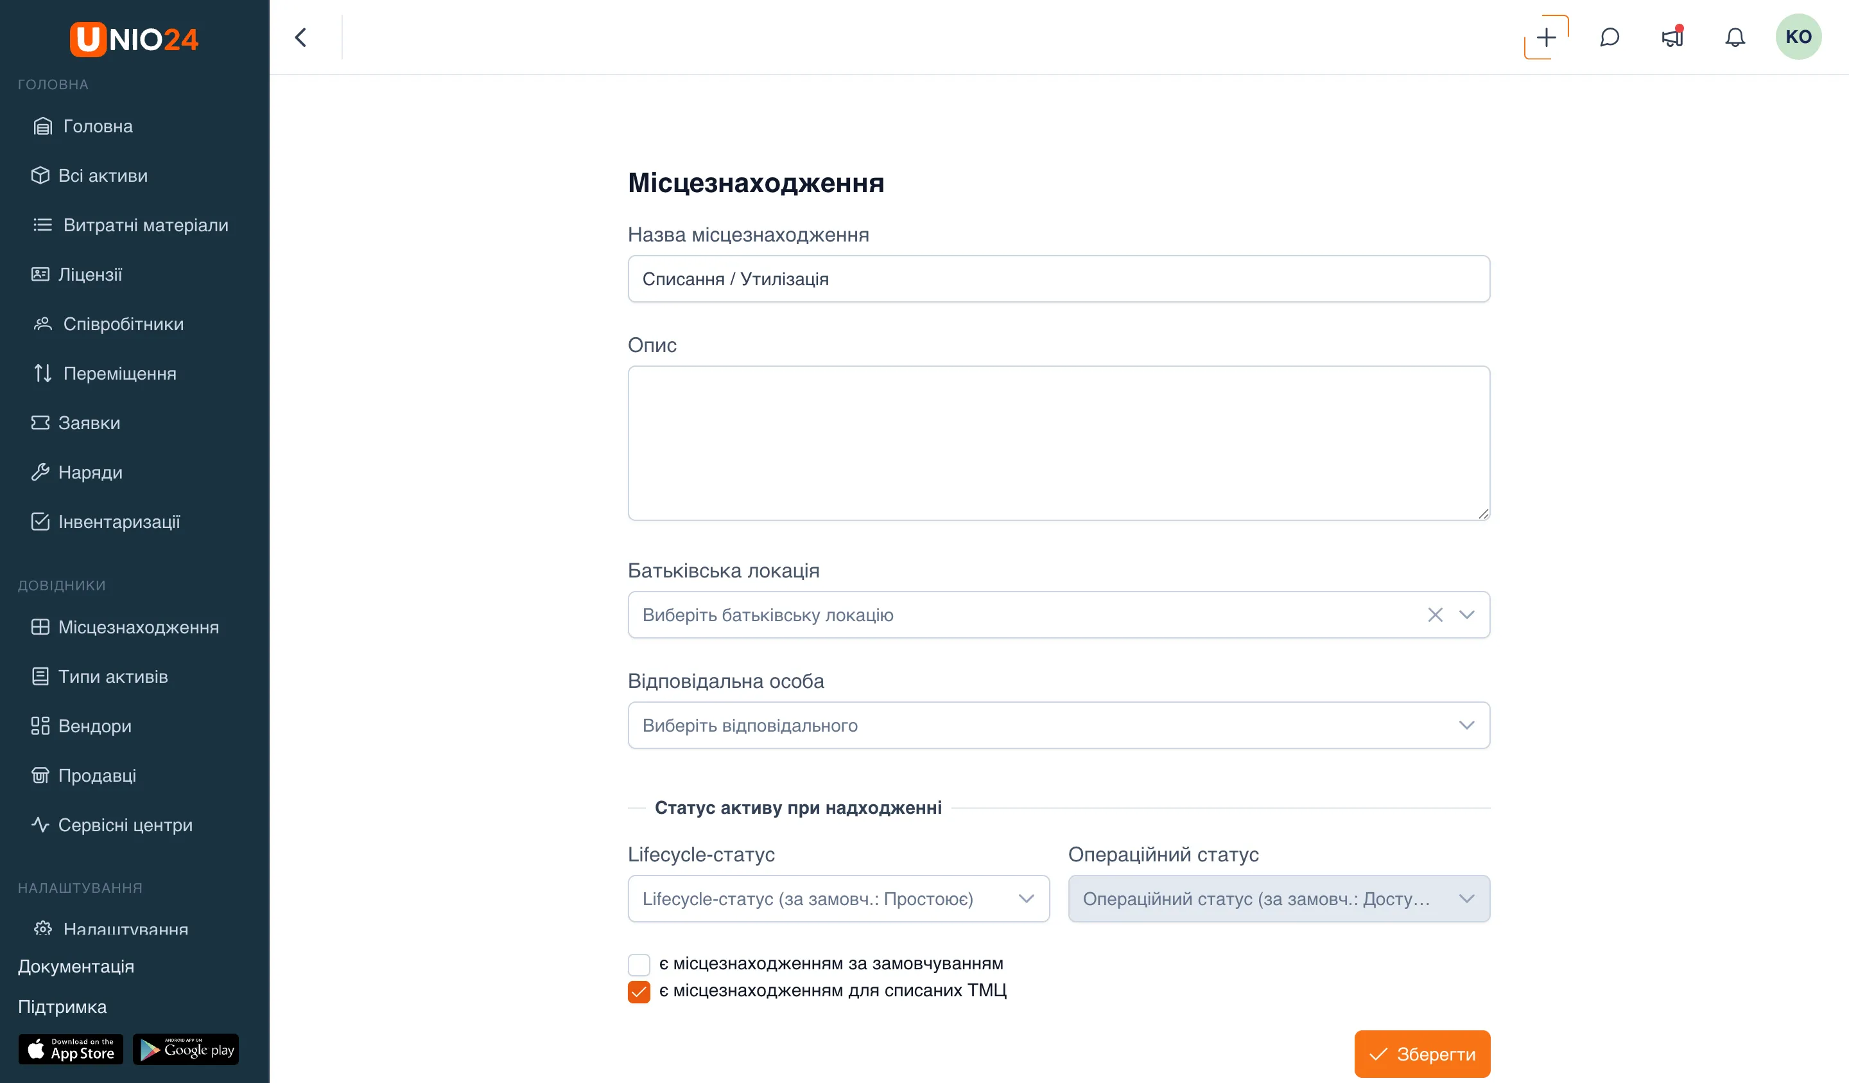Clear the Батьківська локація selection with X
Viewport: 1849px width, 1083px height.
1435,615
